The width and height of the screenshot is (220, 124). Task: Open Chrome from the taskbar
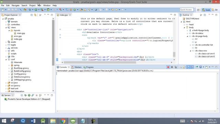pyautogui.click(x=63, y=121)
